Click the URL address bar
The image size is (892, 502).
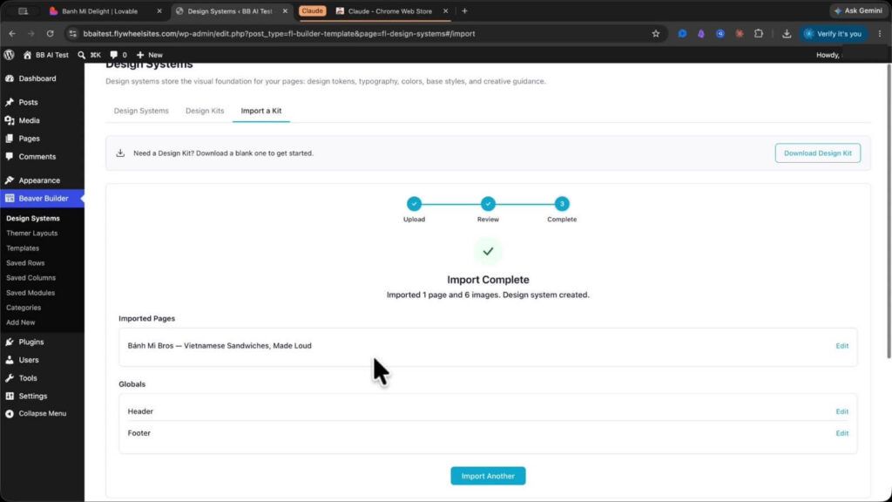364,34
